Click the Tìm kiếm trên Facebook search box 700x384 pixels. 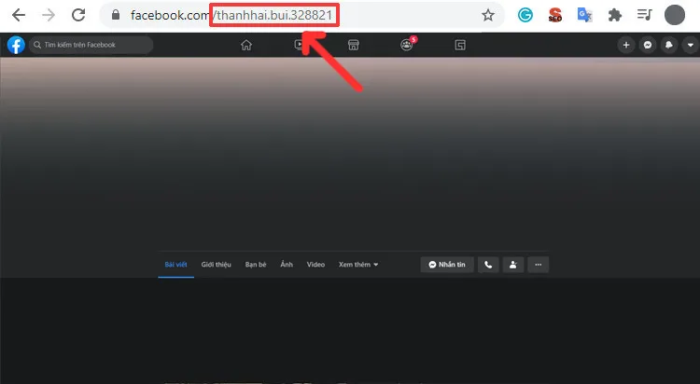[91, 45]
